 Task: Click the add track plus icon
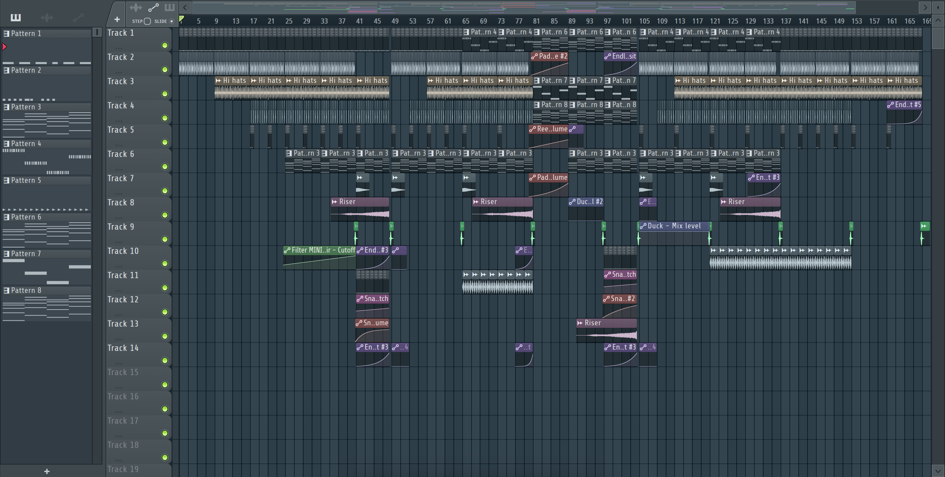coord(117,19)
